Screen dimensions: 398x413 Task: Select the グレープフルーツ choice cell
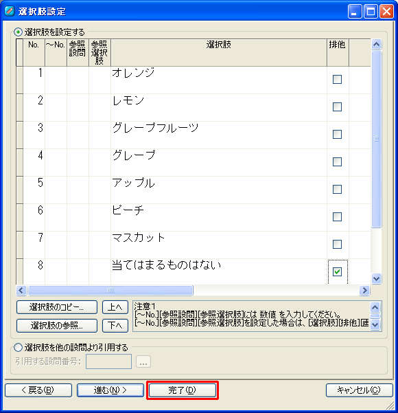[x=219, y=135]
